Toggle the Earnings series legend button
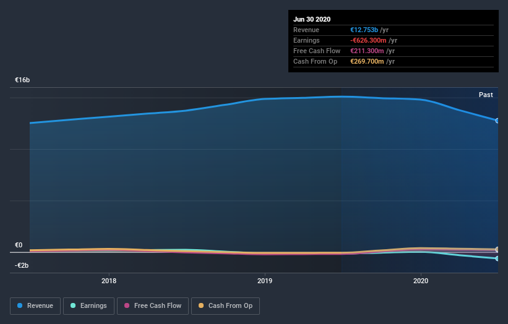The width and height of the screenshot is (508, 324). point(88,306)
